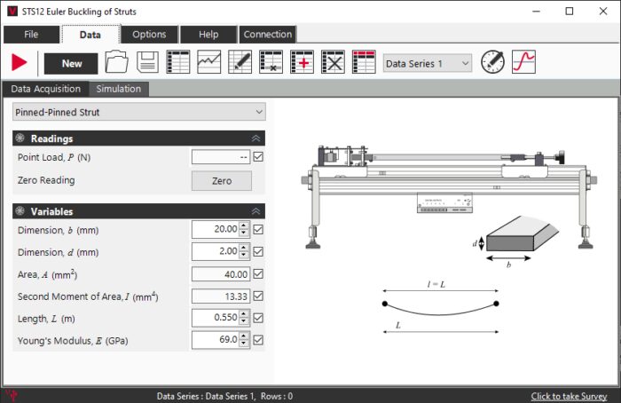This screenshot has width=621, height=403.
Task: Toggle the Area A checkbox
Action: [258, 273]
